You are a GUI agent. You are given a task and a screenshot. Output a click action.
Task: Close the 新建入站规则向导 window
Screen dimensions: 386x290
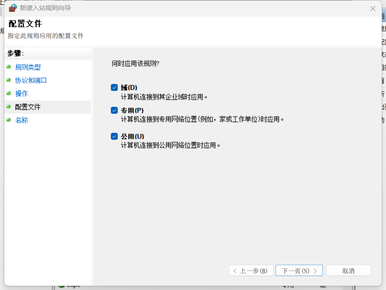[x=373, y=8]
